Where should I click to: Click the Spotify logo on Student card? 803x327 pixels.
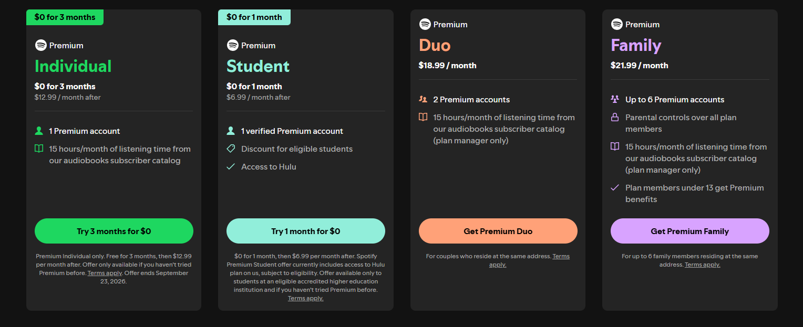(x=233, y=45)
